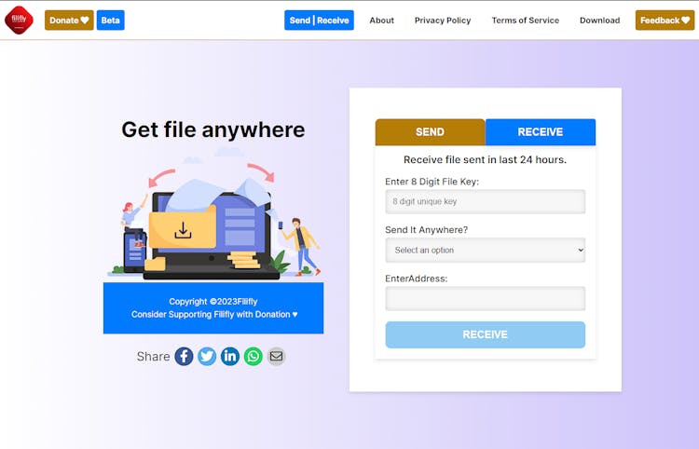The height and width of the screenshot is (449, 699).
Task: Share via Twitter icon
Action: pos(207,356)
